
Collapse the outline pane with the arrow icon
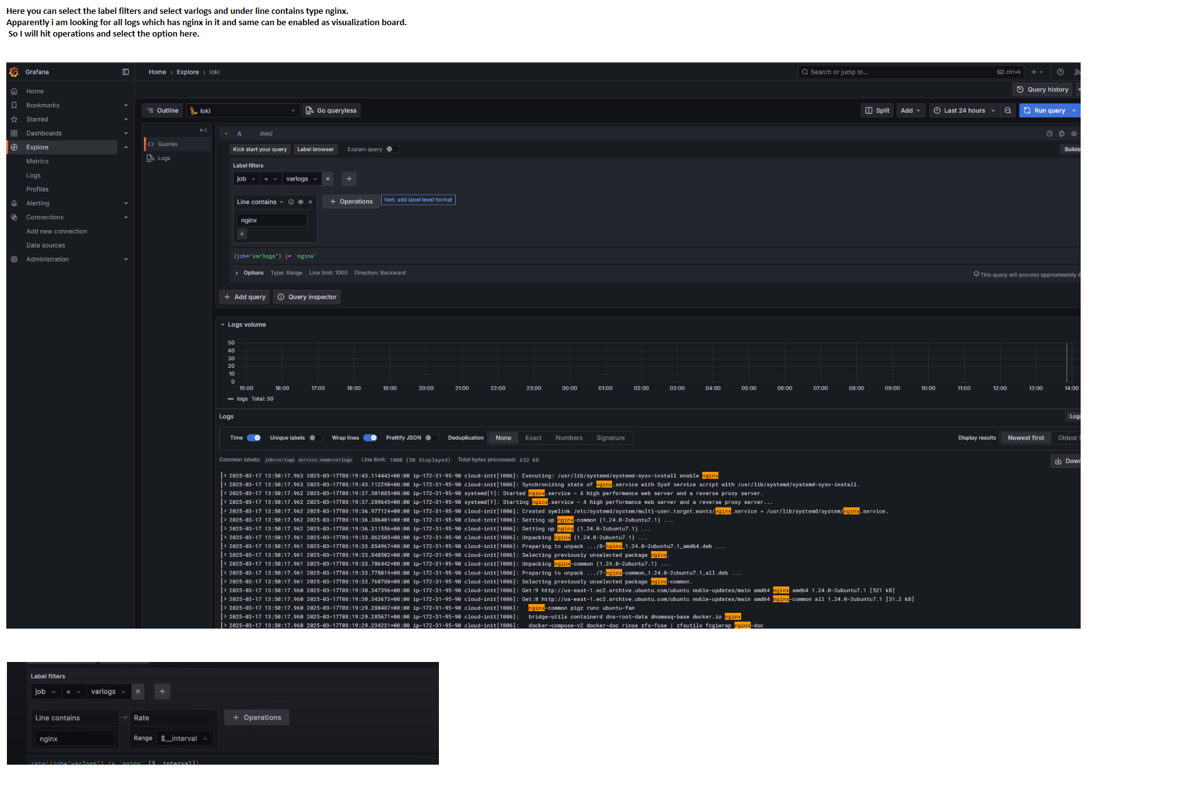(x=203, y=130)
